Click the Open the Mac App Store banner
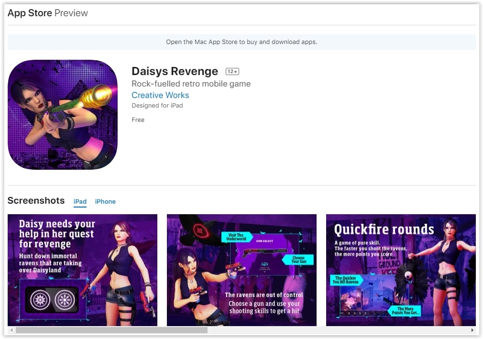 (241, 42)
